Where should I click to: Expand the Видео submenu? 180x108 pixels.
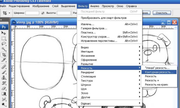click(x=110, y=47)
